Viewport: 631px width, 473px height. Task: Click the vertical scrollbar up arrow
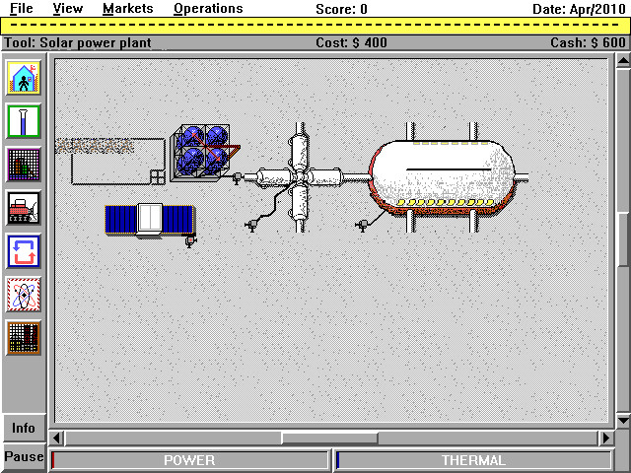(623, 61)
